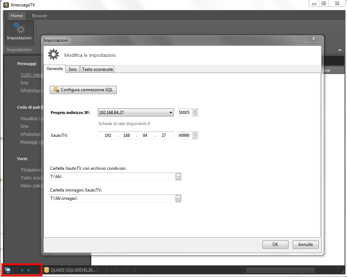
Task: Edit the 50005 port field
Action: (x=185, y=113)
